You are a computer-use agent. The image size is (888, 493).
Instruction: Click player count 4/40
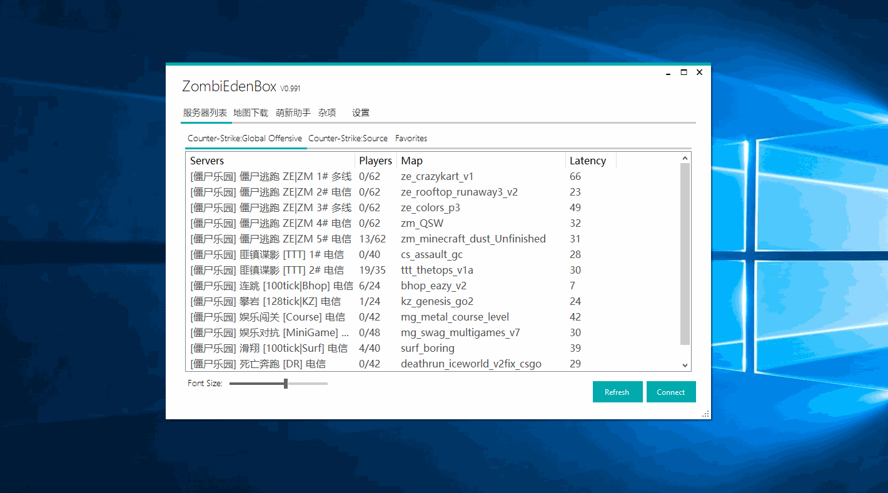(370, 348)
